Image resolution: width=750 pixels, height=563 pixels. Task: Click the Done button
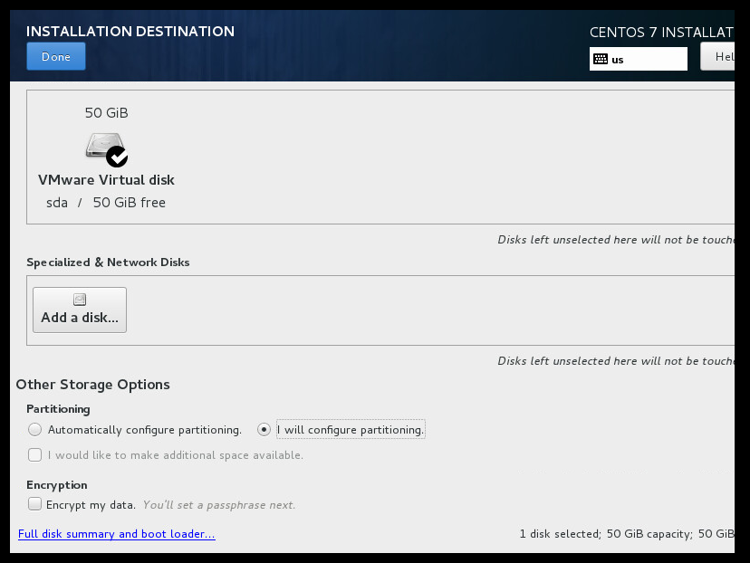tap(56, 56)
